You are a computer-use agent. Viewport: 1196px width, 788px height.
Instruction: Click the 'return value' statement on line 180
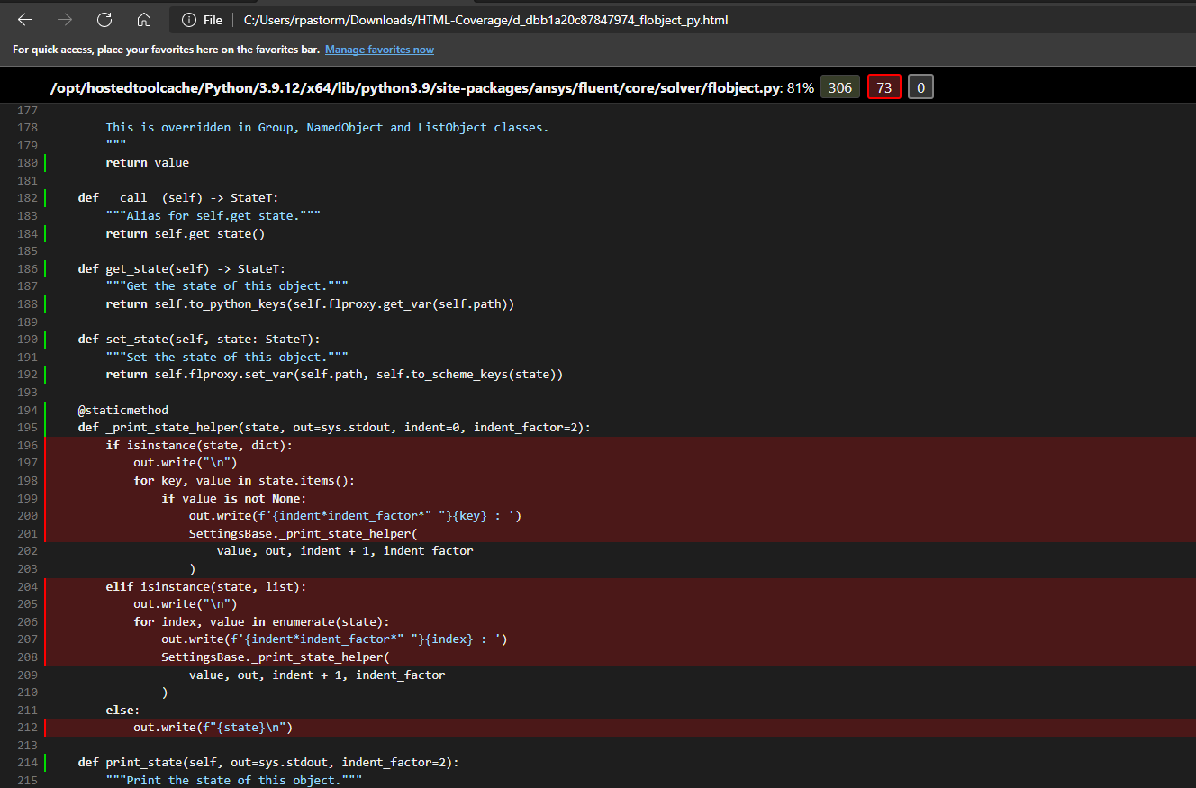147,163
